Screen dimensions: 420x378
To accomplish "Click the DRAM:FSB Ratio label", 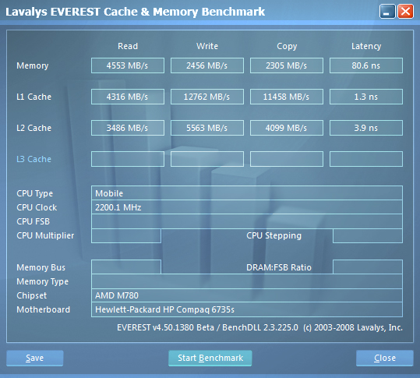I will [279, 267].
